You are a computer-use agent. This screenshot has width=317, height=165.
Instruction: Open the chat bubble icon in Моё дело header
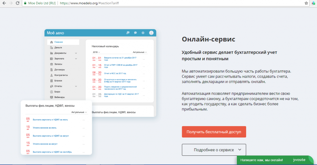coord(135,33)
